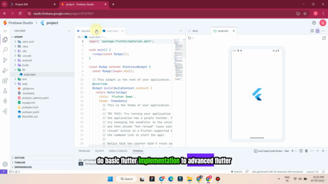This screenshot has height=184, width=328.
Task: Open notifications bell in status bar
Action: pos(323,172)
